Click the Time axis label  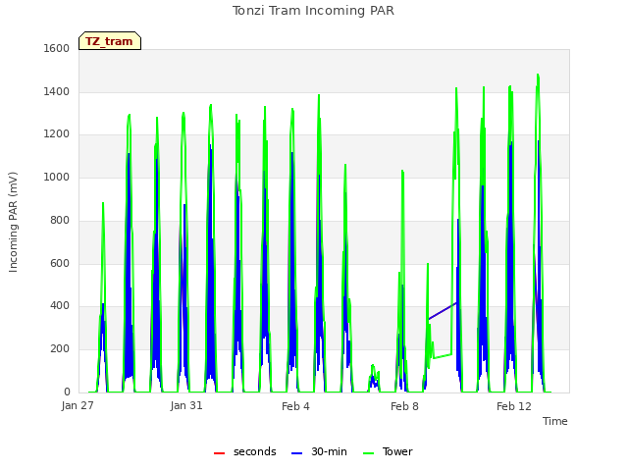tap(554, 421)
